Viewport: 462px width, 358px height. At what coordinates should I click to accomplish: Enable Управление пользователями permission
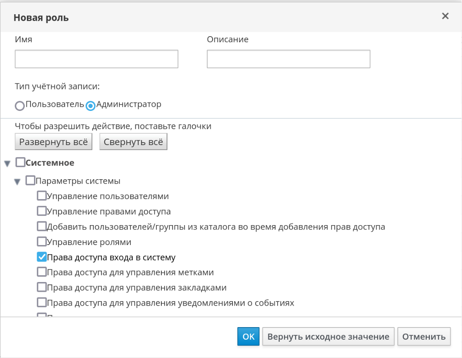coord(42,196)
